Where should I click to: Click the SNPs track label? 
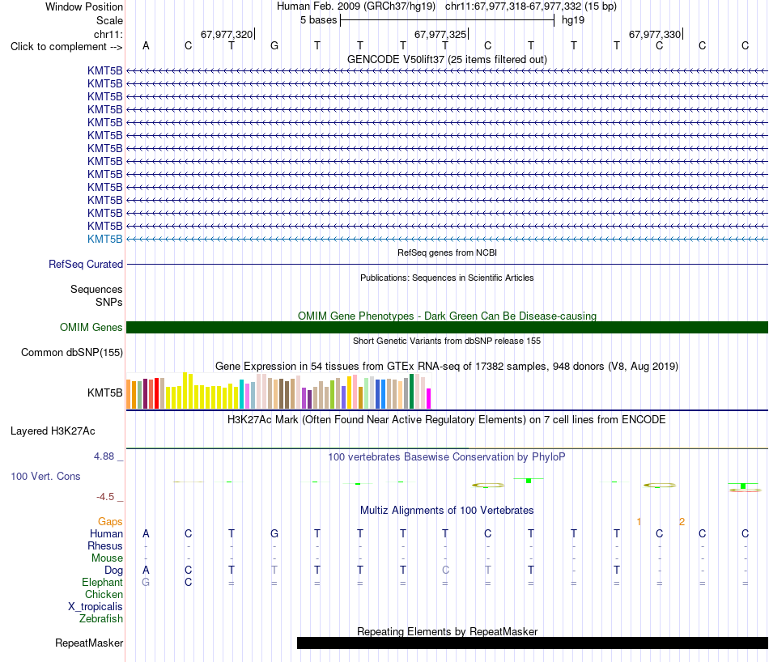coord(109,302)
